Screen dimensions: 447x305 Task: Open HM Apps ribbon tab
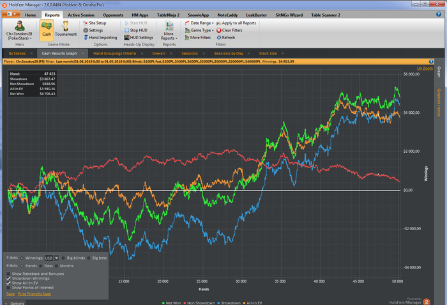click(140, 15)
